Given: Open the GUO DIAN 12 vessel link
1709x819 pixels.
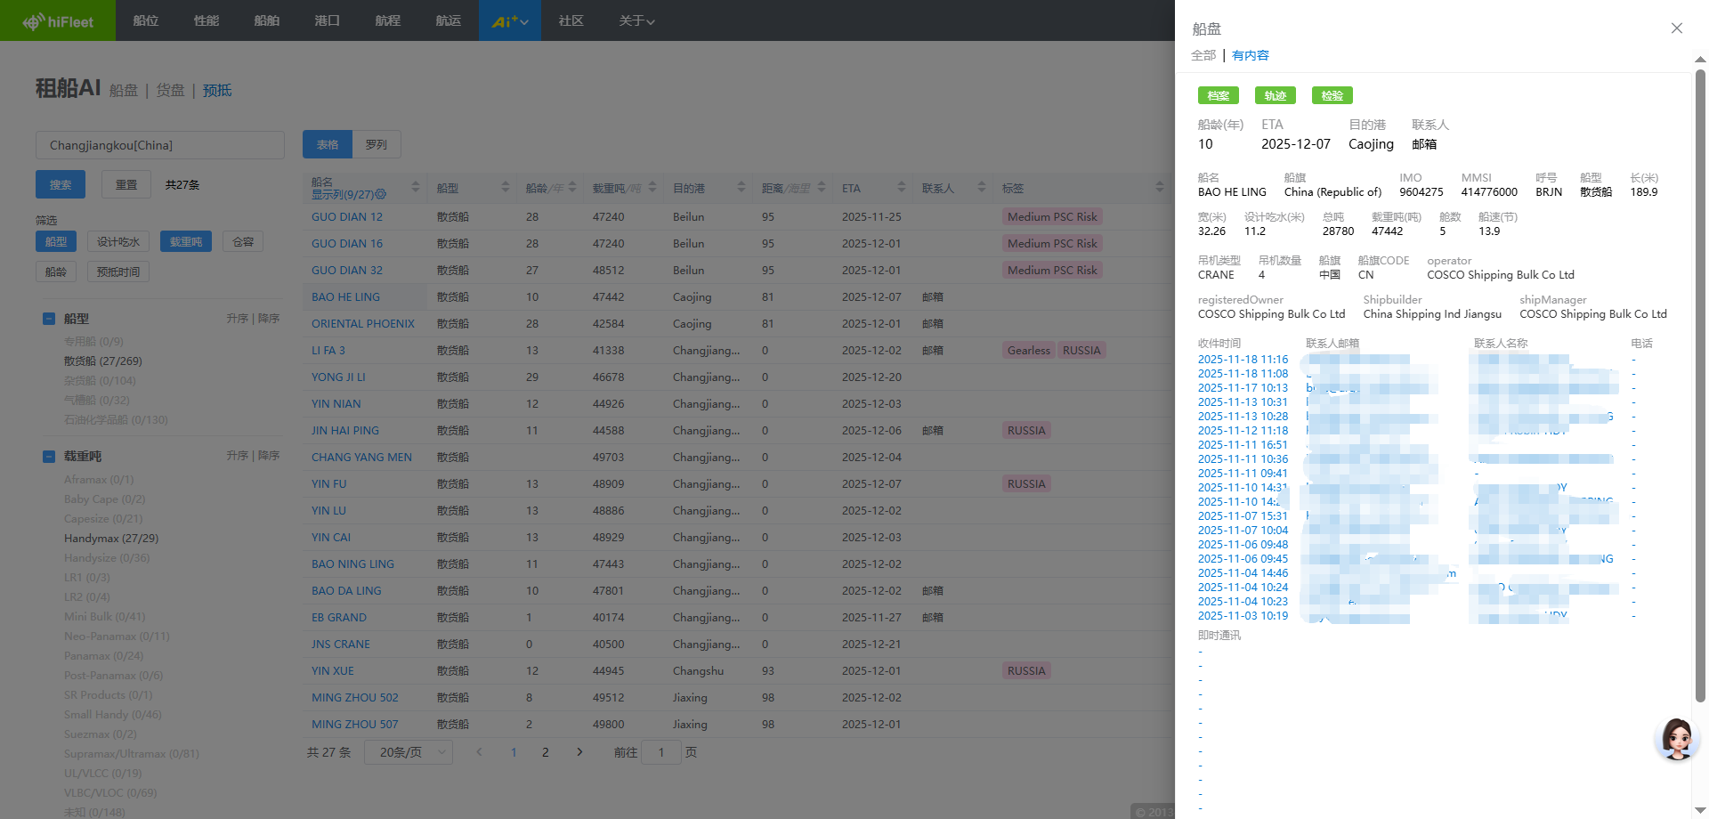Looking at the screenshot, I should tap(347, 216).
